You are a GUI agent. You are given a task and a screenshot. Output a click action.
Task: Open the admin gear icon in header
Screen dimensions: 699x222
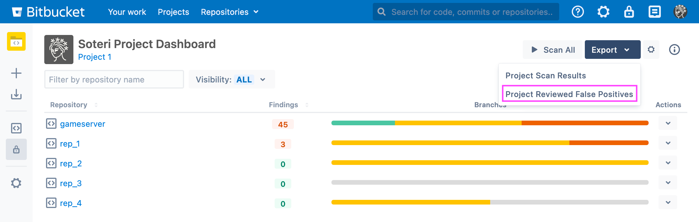[603, 12]
